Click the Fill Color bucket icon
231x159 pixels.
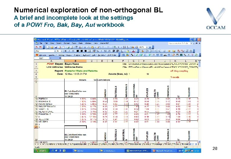point(128,51)
